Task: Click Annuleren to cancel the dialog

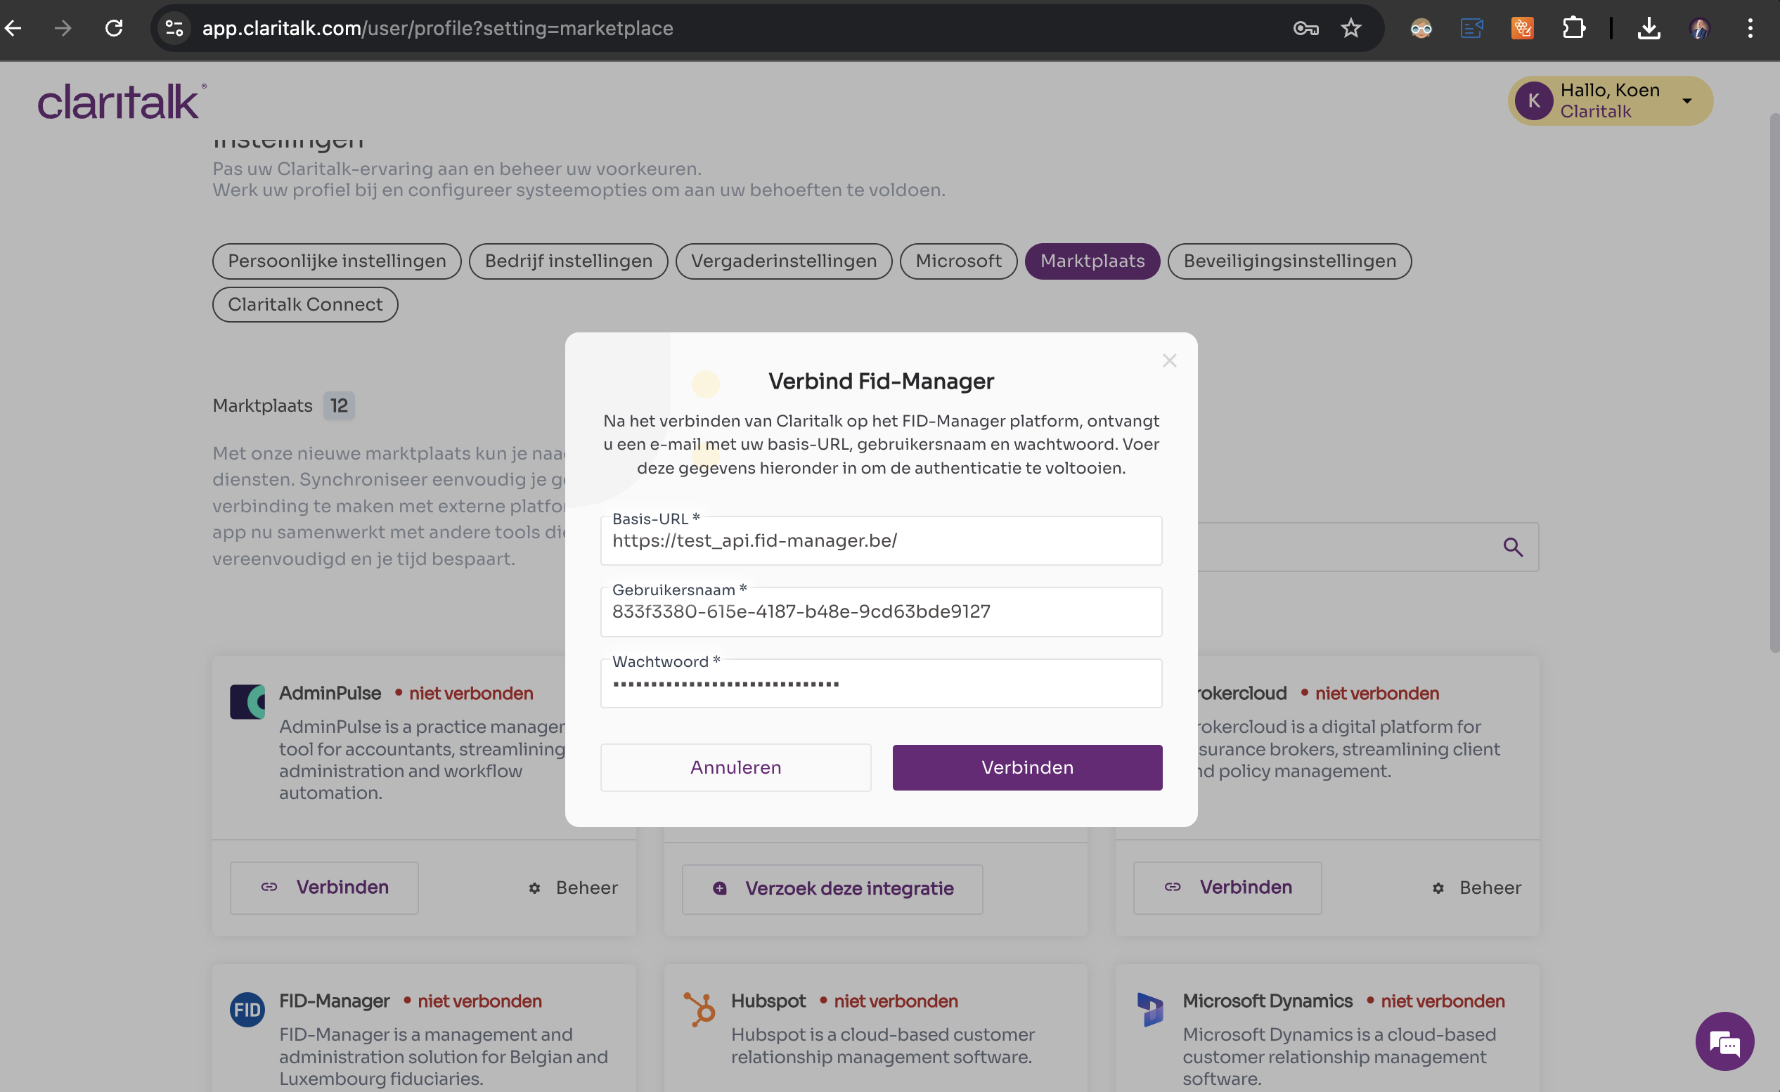Action: click(735, 767)
